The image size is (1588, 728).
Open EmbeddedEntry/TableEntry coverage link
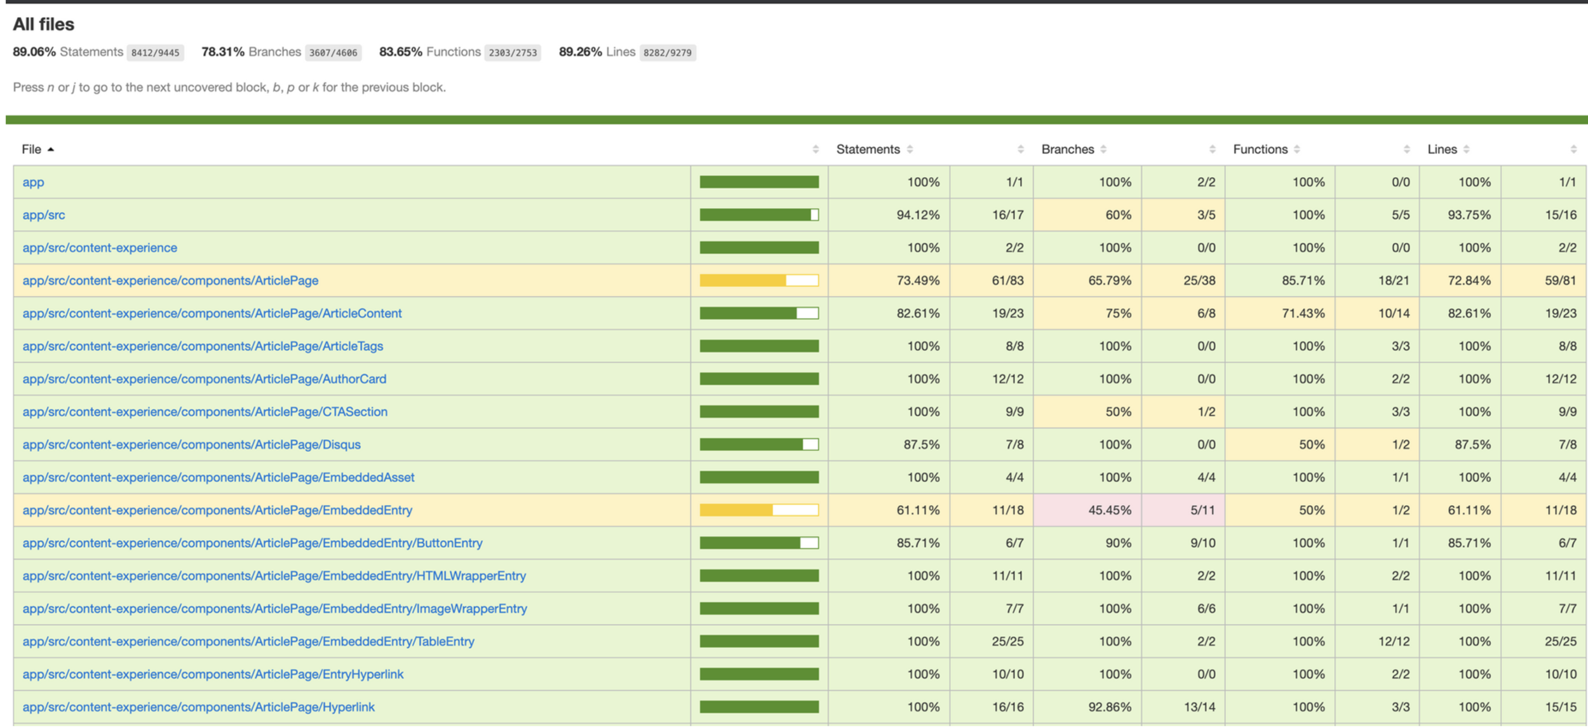point(248,642)
